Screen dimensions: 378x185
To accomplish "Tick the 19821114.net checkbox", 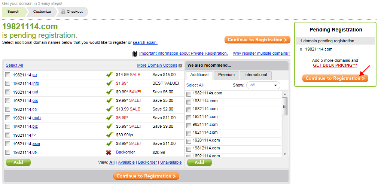I will click(x=8, y=92).
